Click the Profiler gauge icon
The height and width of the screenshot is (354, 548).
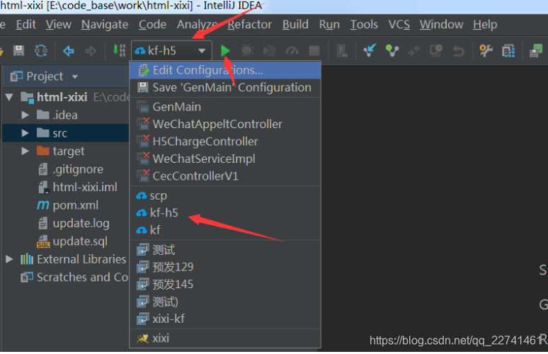coord(292,51)
